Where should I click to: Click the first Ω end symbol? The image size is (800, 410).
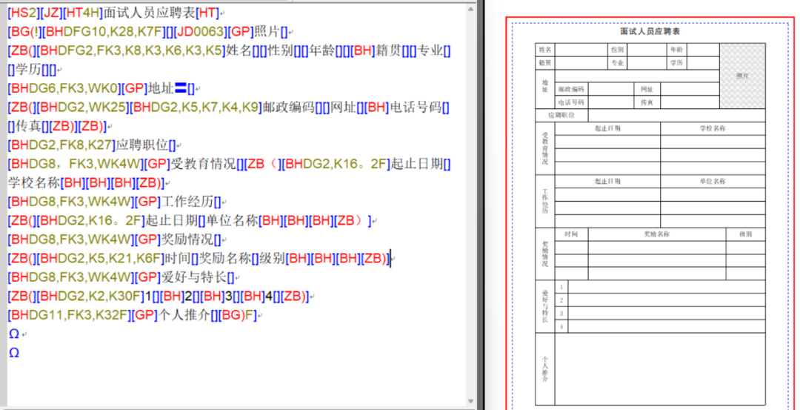pos(14,334)
